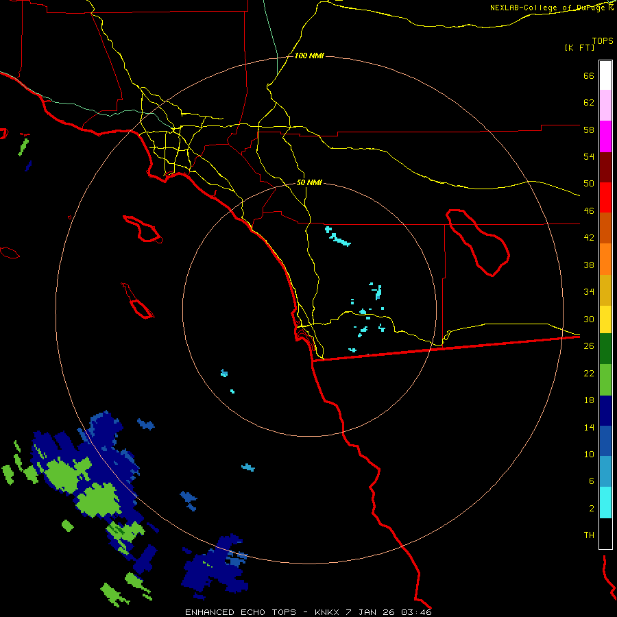The image size is (617, 617).
Task: Click the '54' legend value
Action: point(589,156)
